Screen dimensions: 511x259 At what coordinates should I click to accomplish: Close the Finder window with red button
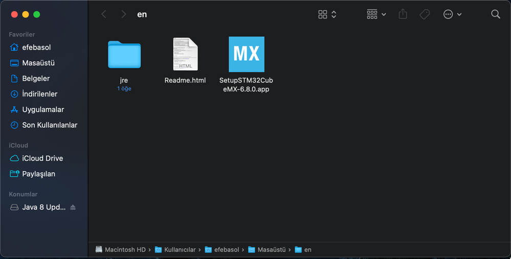tap(14, 14)
